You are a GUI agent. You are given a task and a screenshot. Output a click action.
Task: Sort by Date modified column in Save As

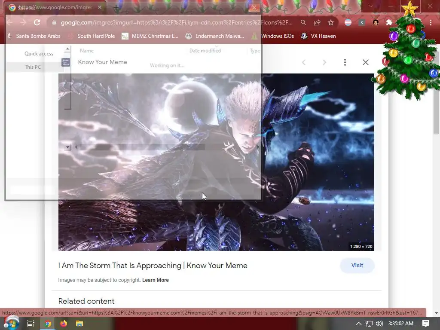pyautogui.click(x=205, y=51)
